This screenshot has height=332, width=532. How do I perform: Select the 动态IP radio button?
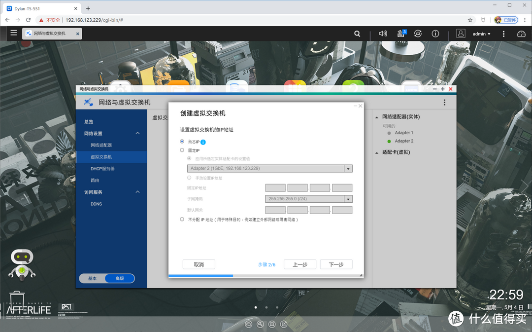point(182,142)
